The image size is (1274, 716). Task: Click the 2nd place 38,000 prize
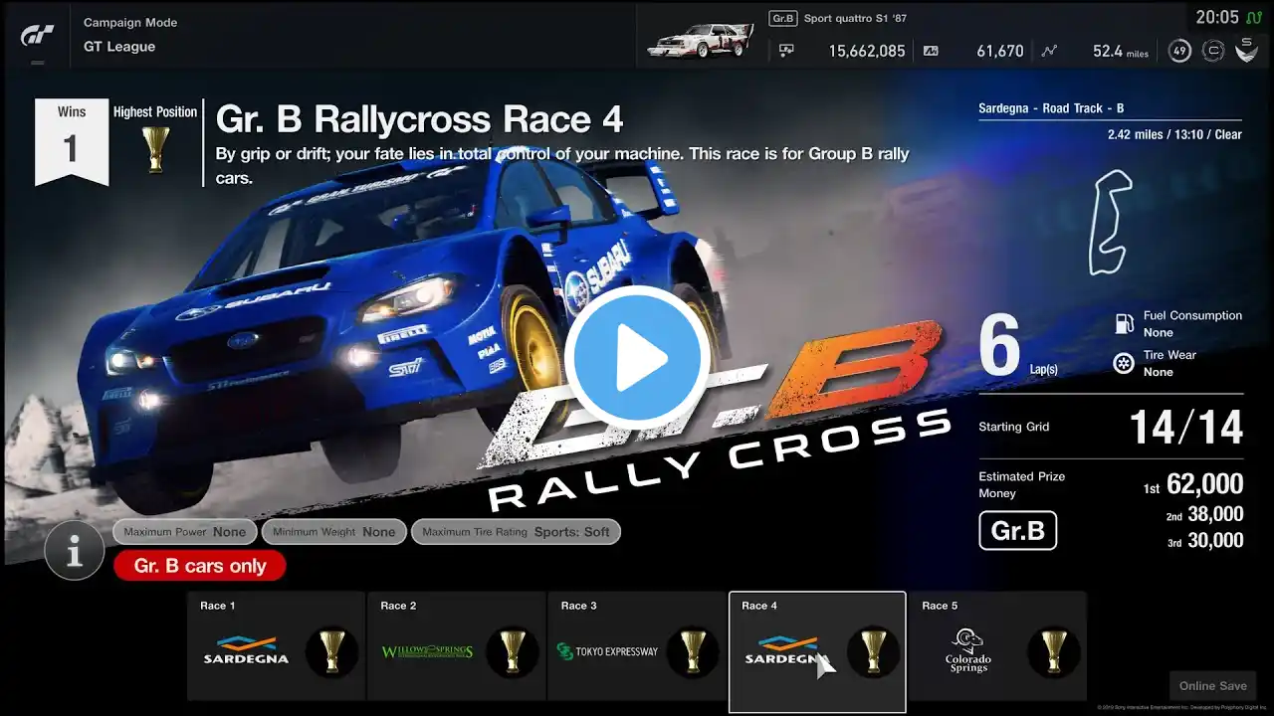1204,514
